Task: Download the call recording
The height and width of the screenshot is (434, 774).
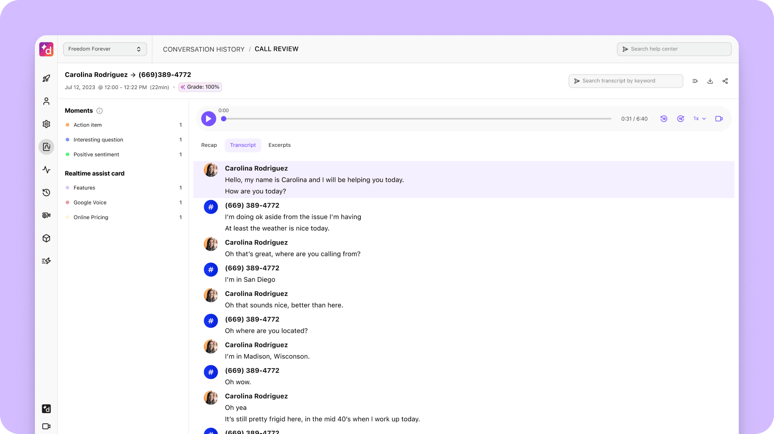Action: [x=710, y=81]
